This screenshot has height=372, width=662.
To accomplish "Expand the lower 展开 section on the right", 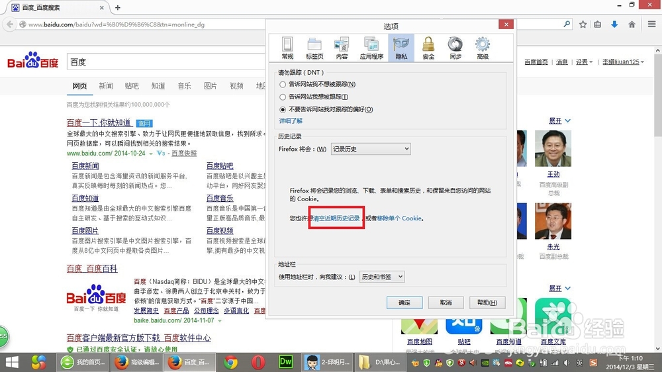I will coord(559,289).
